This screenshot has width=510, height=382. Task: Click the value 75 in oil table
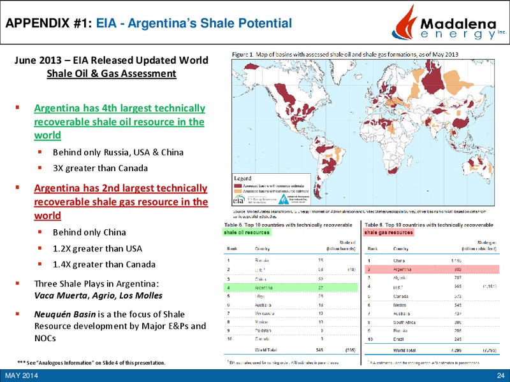(321, 260)
